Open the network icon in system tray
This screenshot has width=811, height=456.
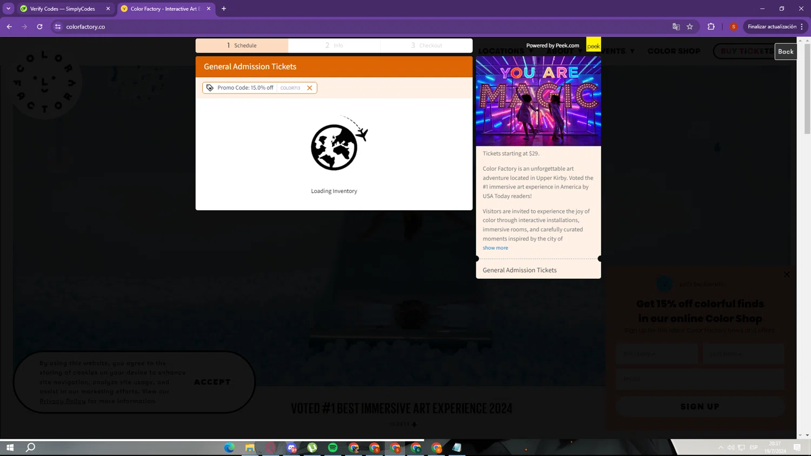tap(741, 447)
